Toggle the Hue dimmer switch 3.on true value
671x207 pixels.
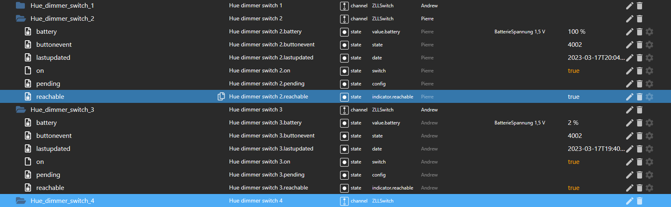574,162
